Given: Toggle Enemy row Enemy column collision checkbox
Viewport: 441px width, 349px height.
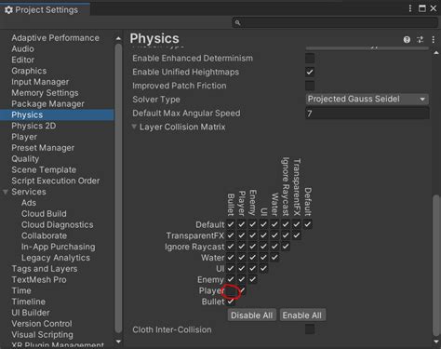Looking at the screenshot, I should click(x=252, y=279).
